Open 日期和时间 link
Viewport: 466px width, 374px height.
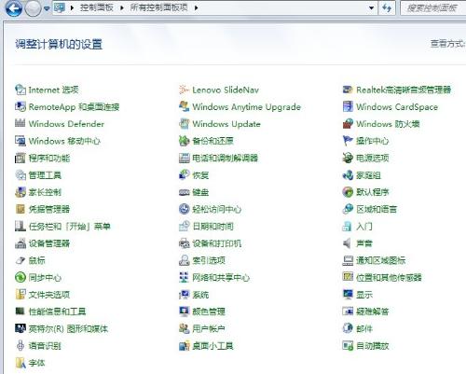click(x=213, y=227)
